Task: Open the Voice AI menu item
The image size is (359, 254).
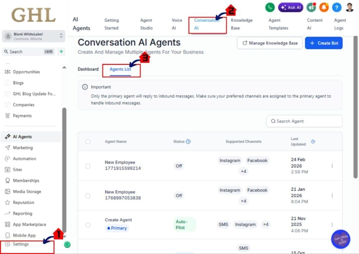Action: point(177,24)
